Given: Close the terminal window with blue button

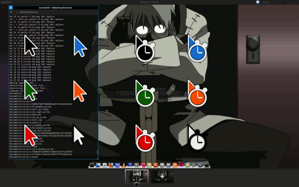Looking at the screenshot, I should click(11, 7).
